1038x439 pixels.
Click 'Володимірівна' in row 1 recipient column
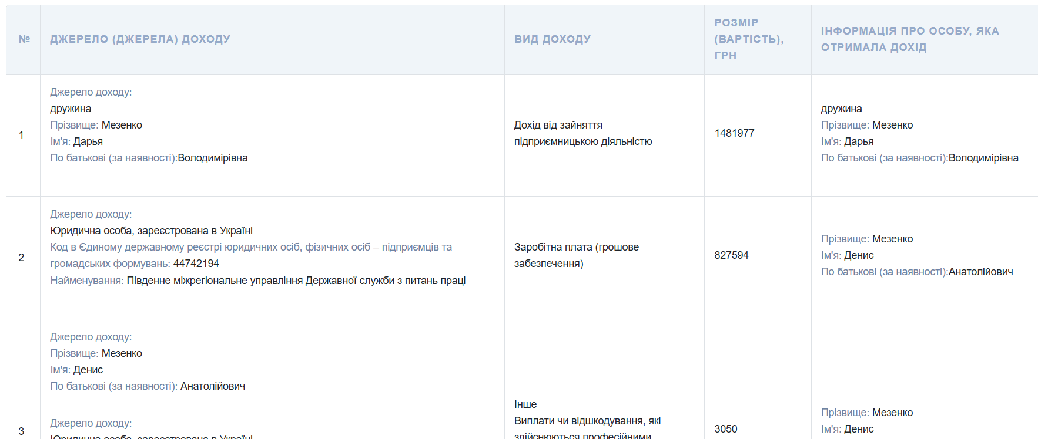coord(983,158)
